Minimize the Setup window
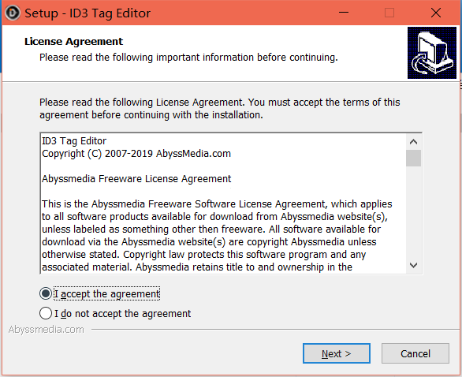The width and height of the screenshot is (462, 377). click(344, 13)
